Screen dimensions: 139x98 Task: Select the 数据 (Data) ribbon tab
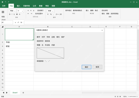41,6
